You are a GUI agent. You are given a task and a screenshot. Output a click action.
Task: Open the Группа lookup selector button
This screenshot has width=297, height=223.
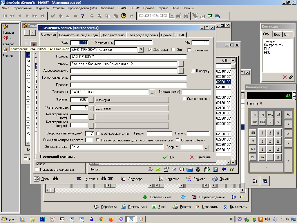pos(91,100)
